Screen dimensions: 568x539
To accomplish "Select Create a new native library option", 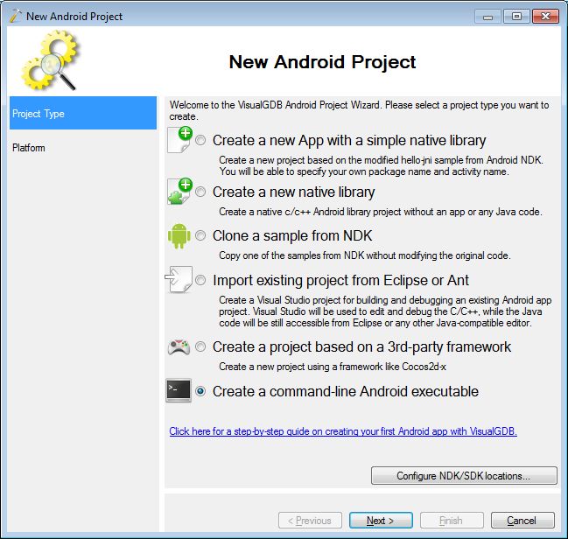I will (x=200, y=192).
